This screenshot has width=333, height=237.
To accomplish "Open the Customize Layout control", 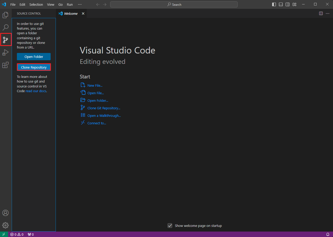I will [294, 4].
